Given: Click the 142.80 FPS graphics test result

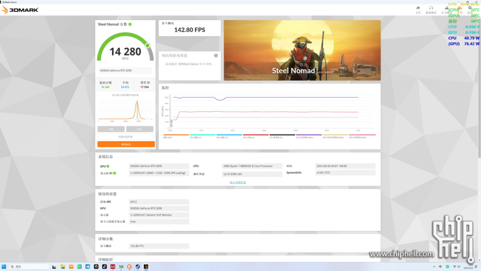Looking at the screenshot, I should tap(189, 30).
